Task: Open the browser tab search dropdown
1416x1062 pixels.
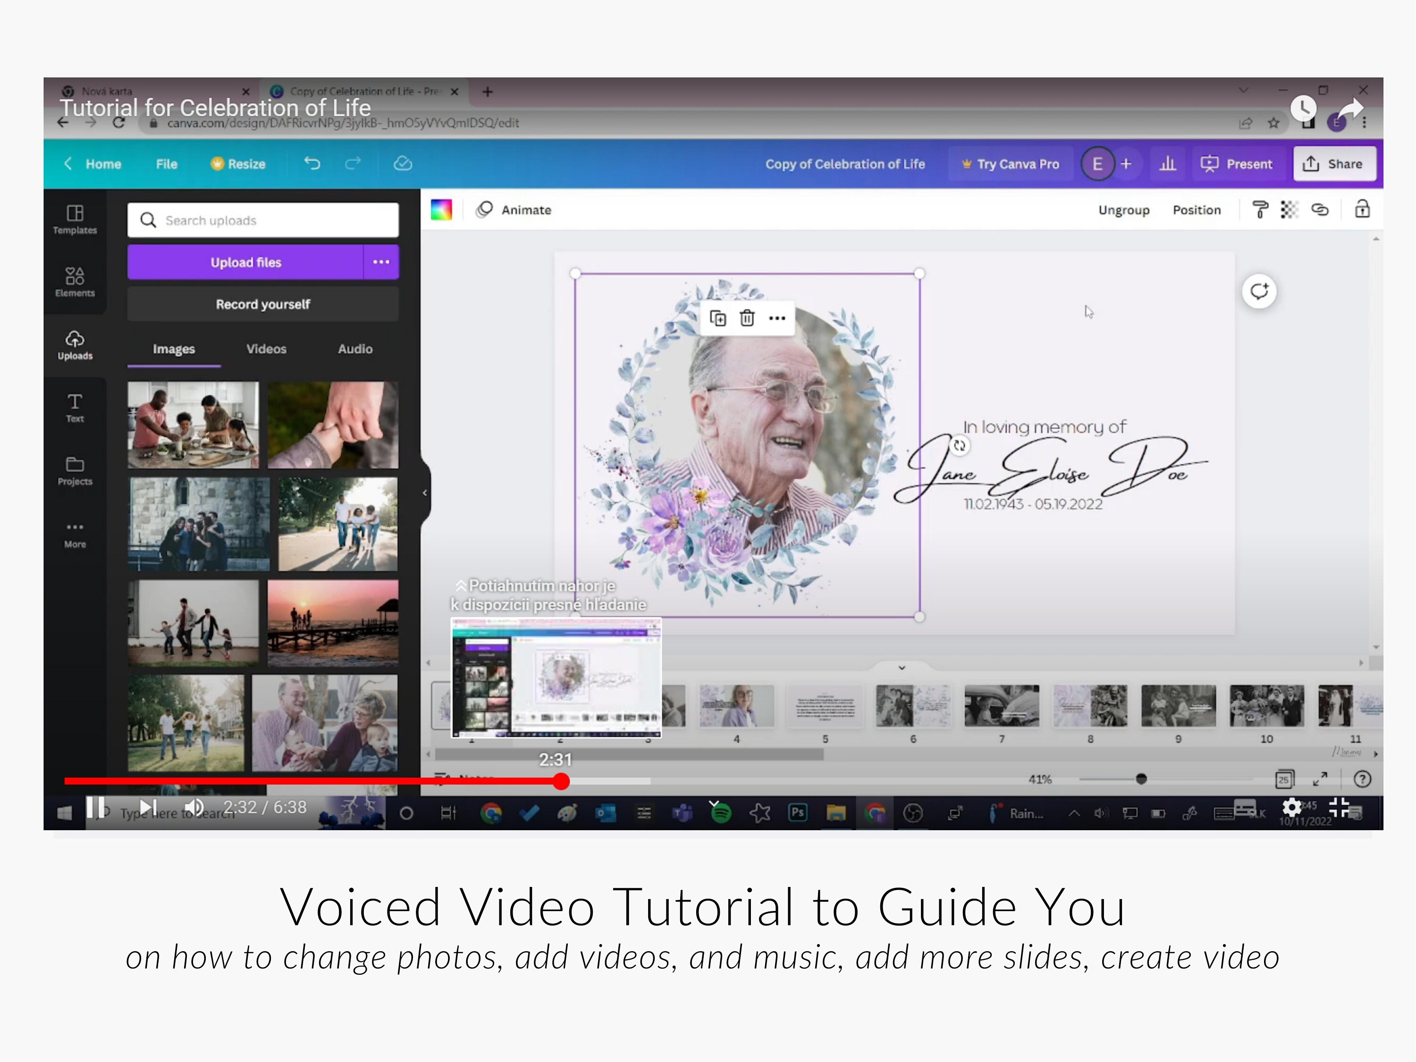Action: (1243, 90)
